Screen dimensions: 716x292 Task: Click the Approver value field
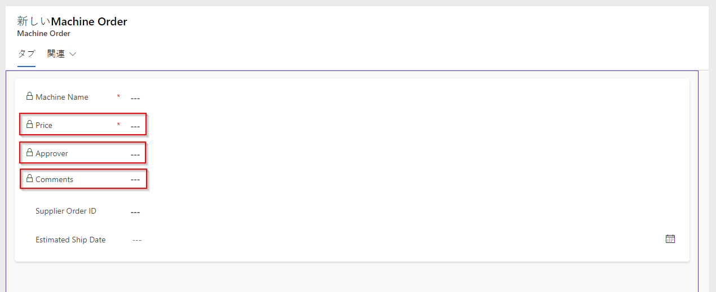point(135,154)
